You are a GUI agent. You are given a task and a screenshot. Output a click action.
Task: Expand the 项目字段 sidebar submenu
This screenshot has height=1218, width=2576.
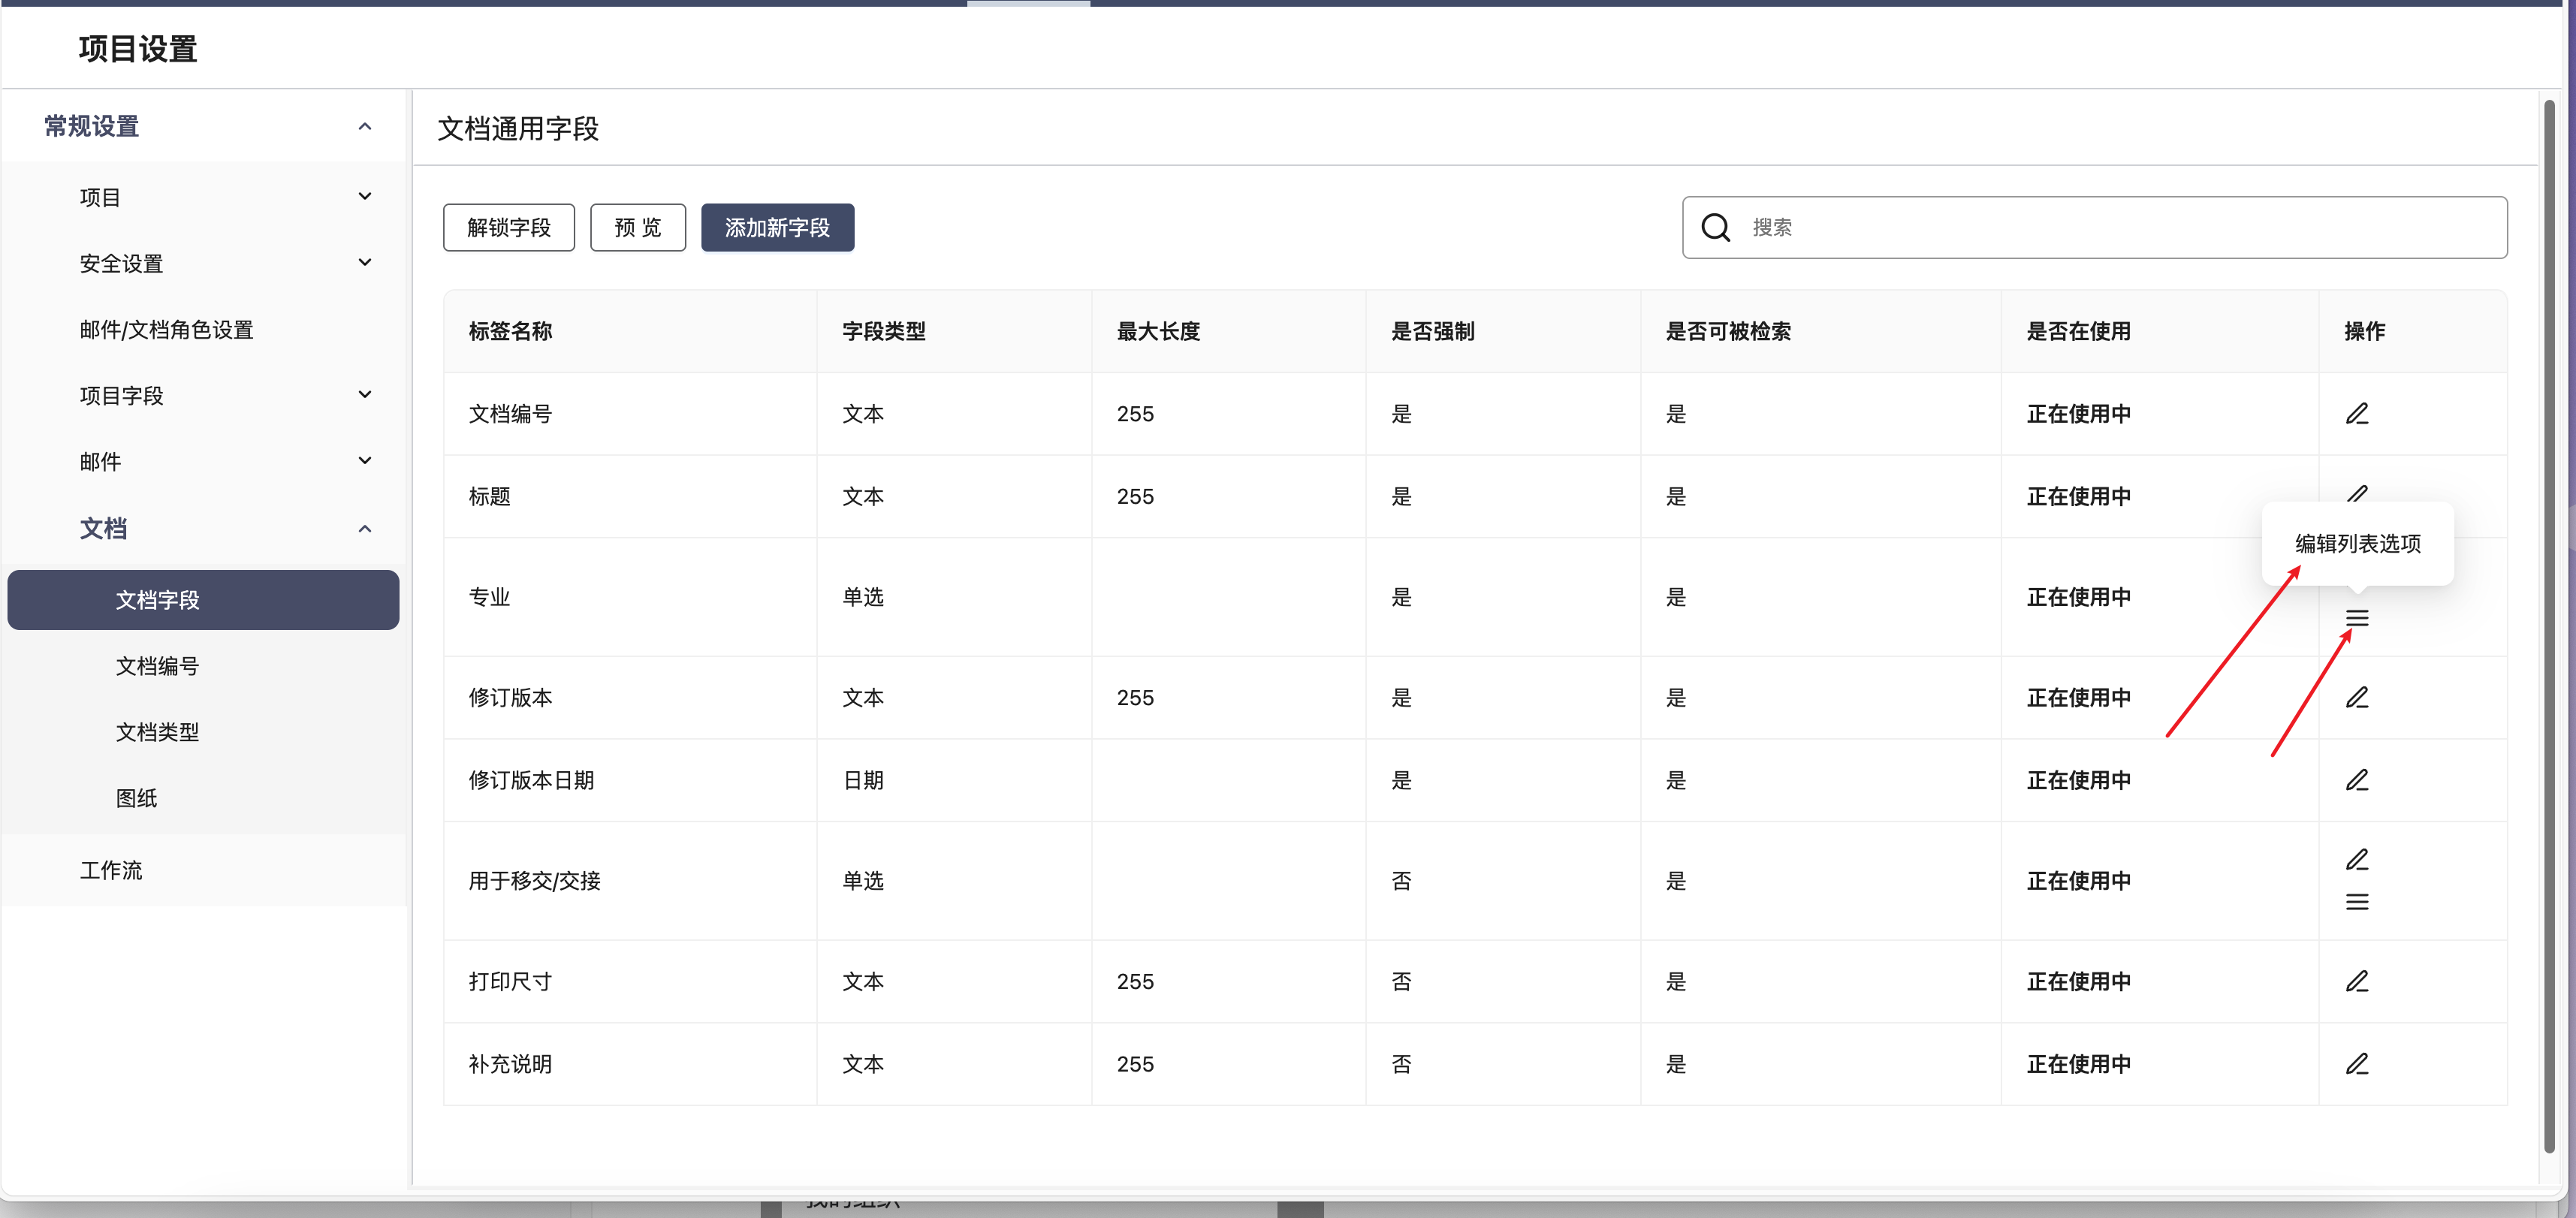pyautogui.click(x=365, y=395)
